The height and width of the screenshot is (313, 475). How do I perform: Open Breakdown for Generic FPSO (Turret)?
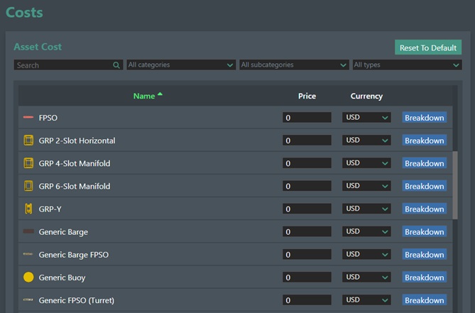[425, 300]
